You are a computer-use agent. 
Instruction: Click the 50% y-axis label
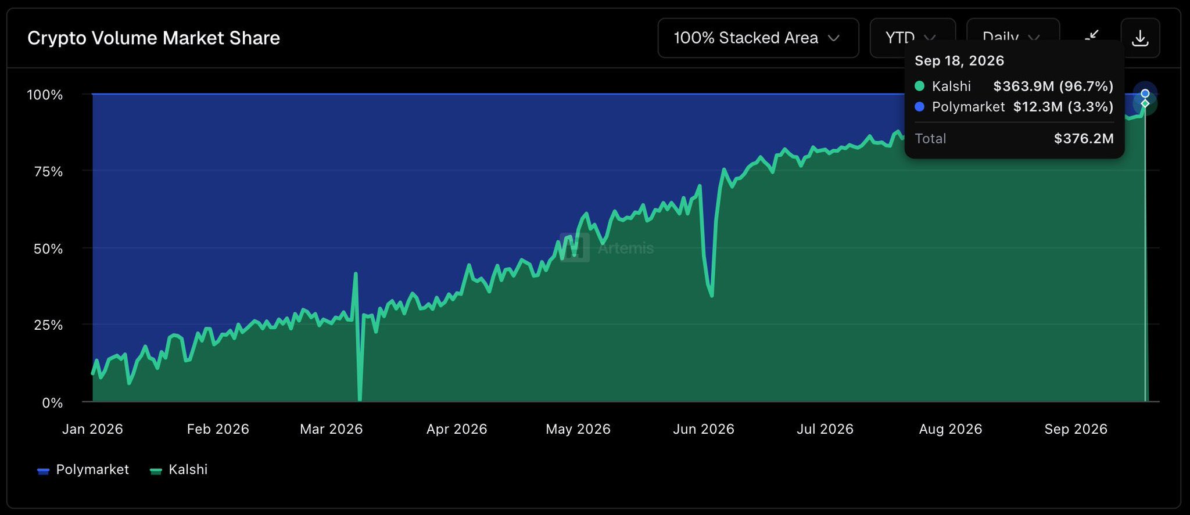tap(48, 249)
